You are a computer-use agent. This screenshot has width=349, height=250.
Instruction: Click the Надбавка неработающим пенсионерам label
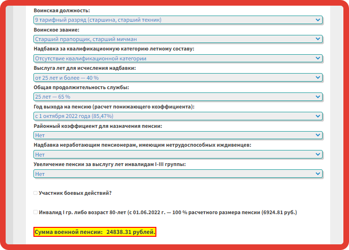pyautogui.click(x=142, y=145)
